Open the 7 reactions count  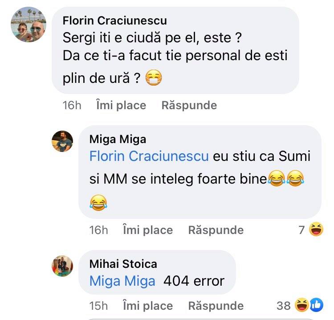(301, 230)
